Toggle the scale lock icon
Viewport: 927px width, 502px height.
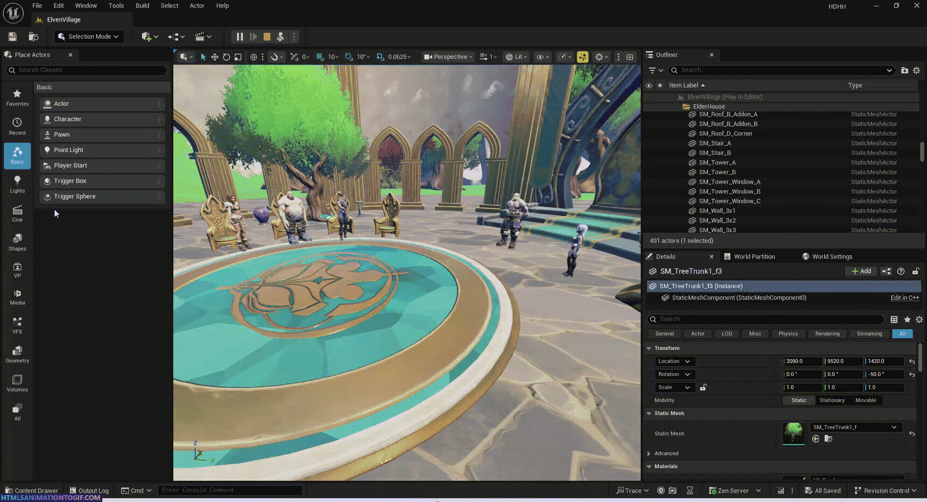tap(703, 387)
